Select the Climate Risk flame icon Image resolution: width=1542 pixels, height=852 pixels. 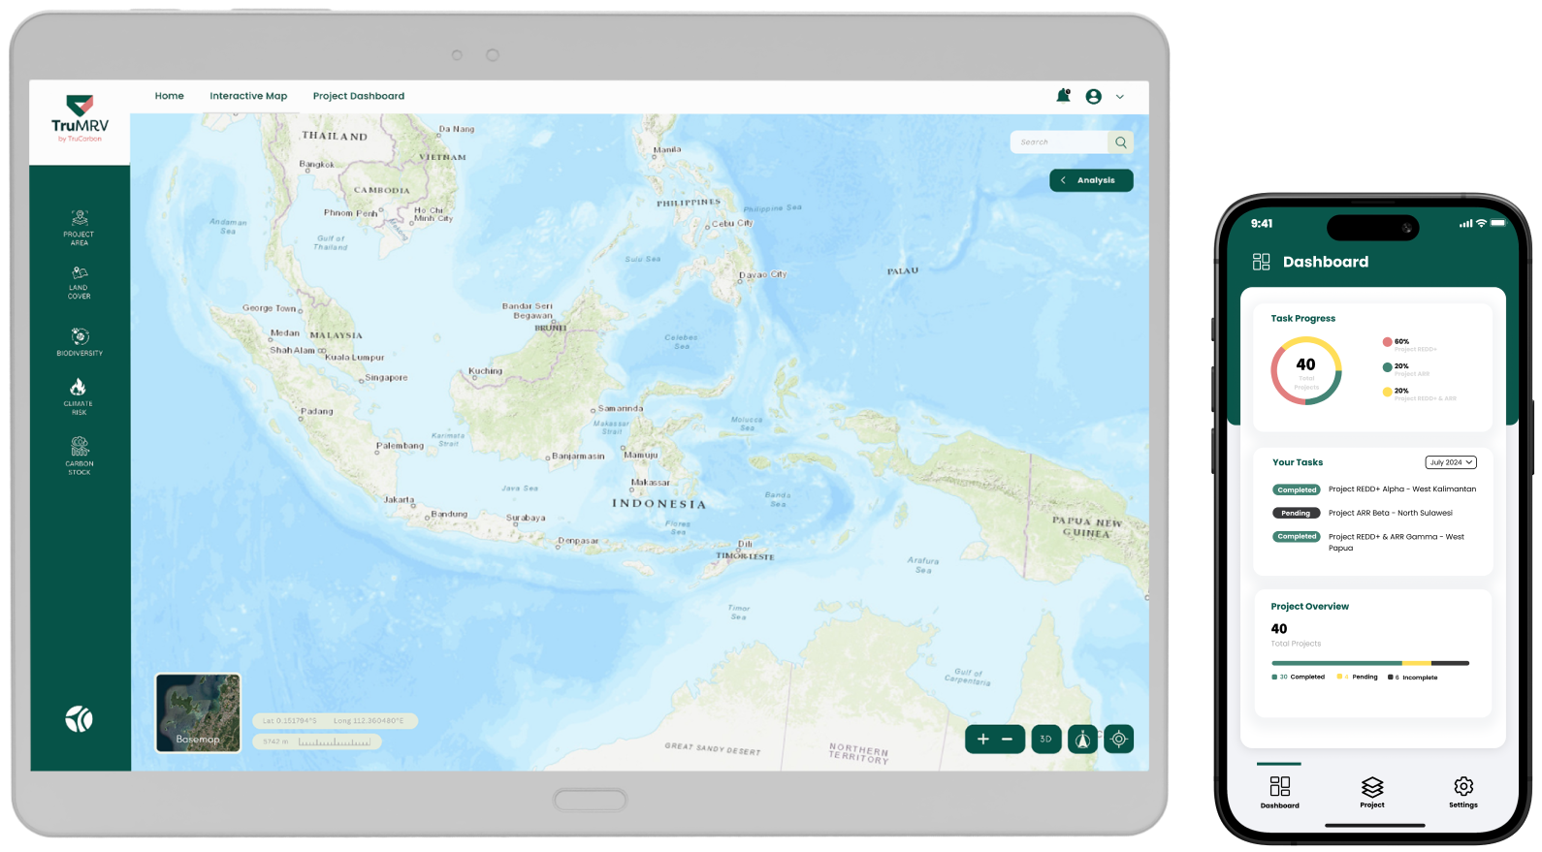tap(79, 388)
